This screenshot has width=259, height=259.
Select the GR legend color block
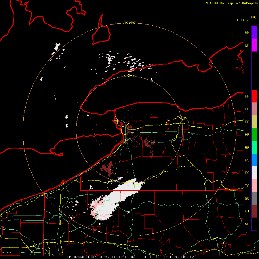pos(254,109)
